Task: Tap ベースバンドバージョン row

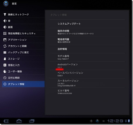Action: (87, 74)
